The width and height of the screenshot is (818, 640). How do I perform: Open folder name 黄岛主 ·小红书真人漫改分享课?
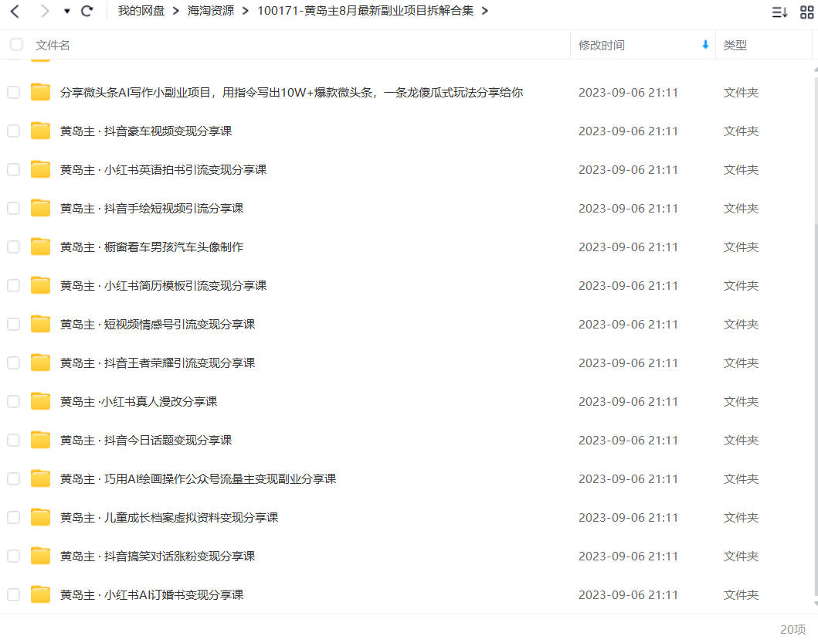(139, 401)
